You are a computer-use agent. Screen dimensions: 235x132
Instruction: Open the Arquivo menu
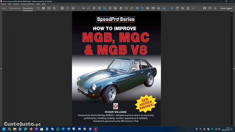coord(3,4)
